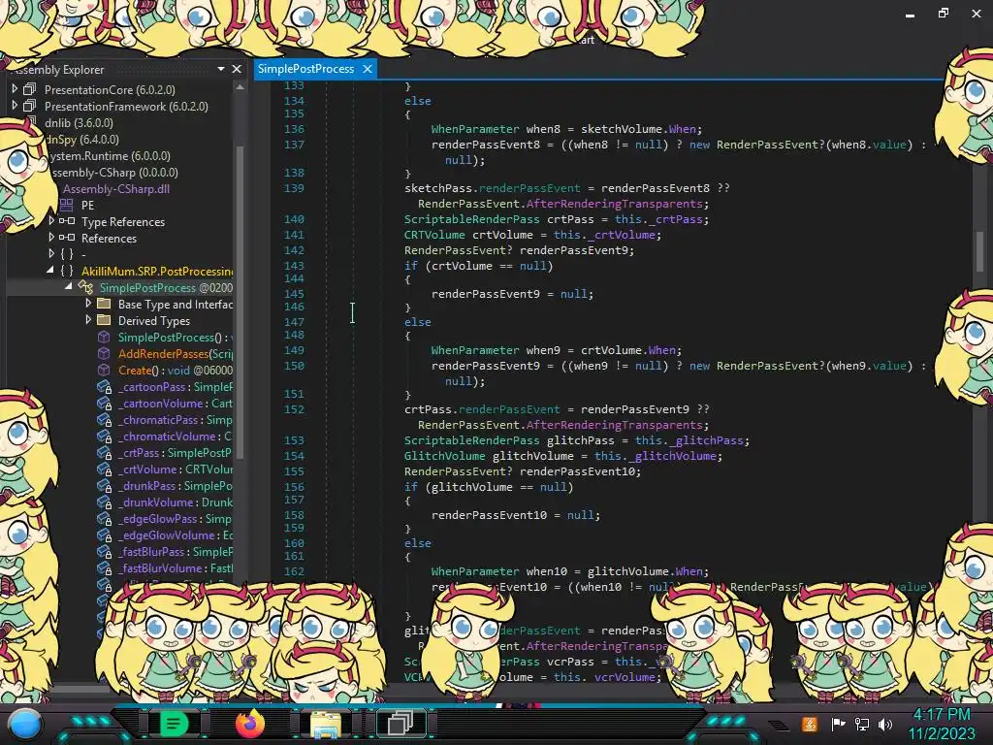Click the PresentationFramework assembly icon
Screen dimensions: 993x745
point(29,106)
